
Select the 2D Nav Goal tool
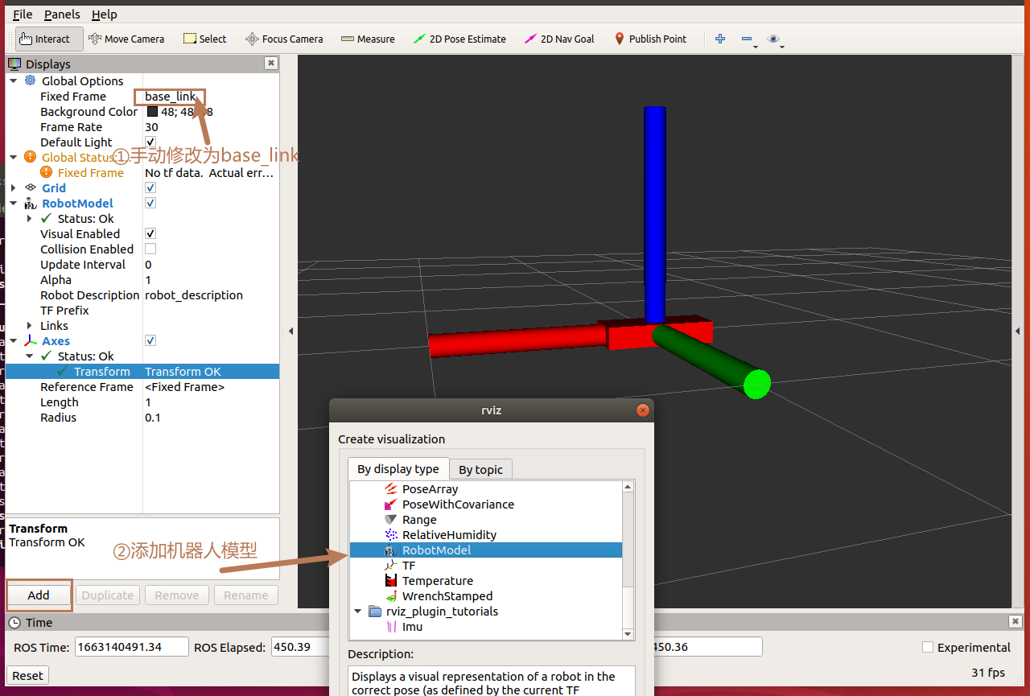[559, 39]
